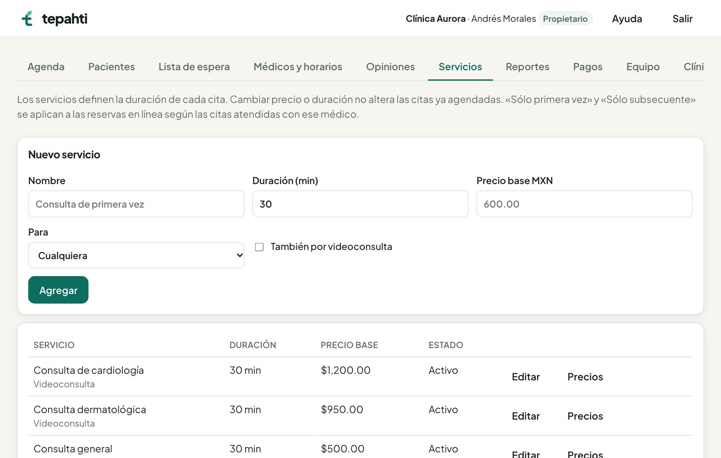
Task: Open Precios for Consulta de cardiología
Action: tap(585, 377)
